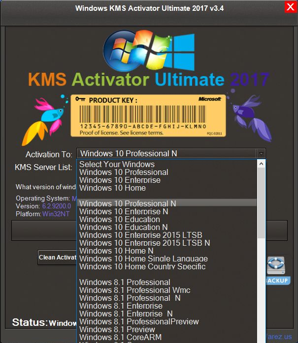Select Windows 10 Home Country Specific
The image size is (298, 343).
pyautogui.click(x=167, y=266)
